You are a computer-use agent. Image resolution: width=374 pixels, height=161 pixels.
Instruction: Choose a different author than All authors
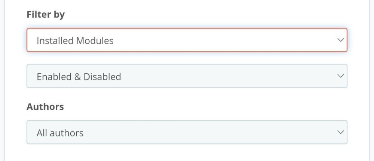(187, 132)
